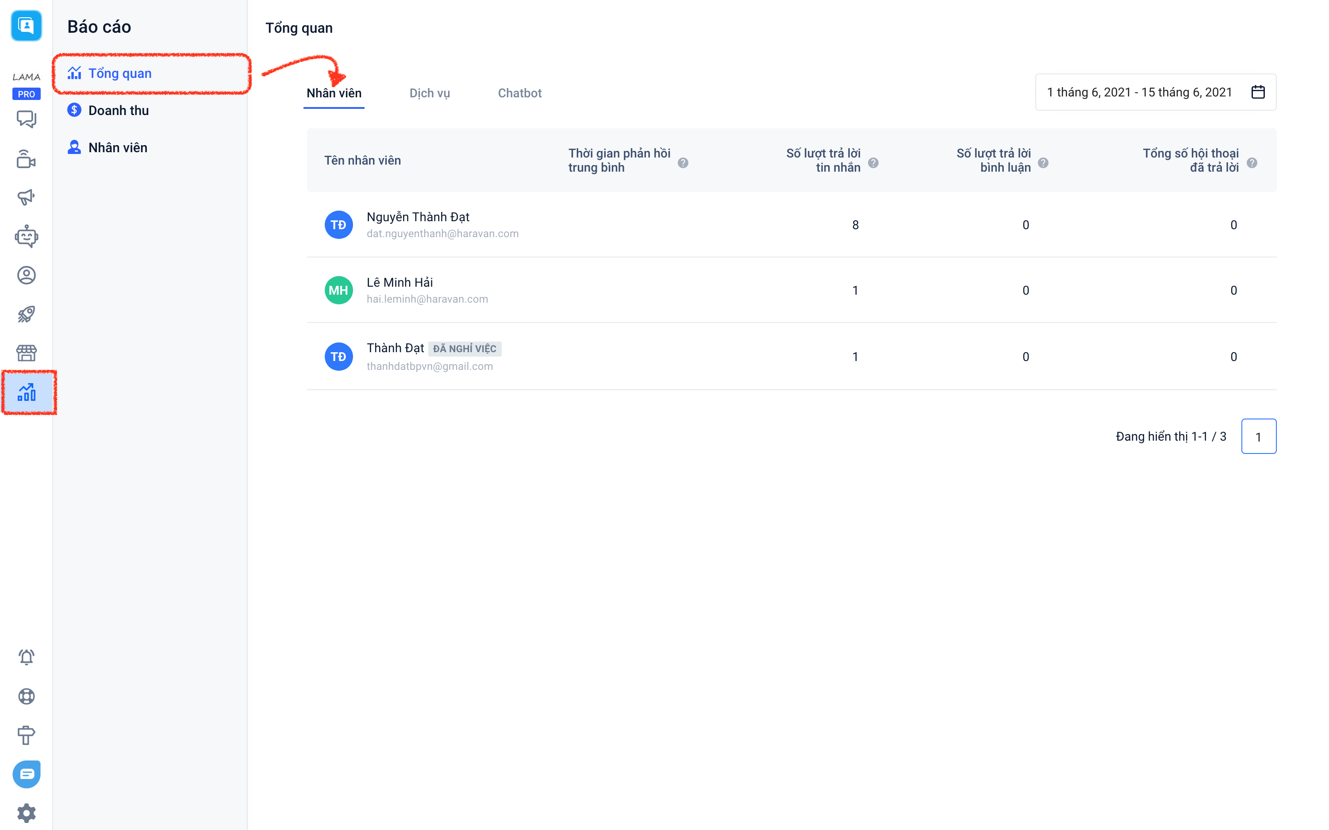Click the help lifebuoy icon
This screenshot has height=830, width=1329.
pos(26,696)
